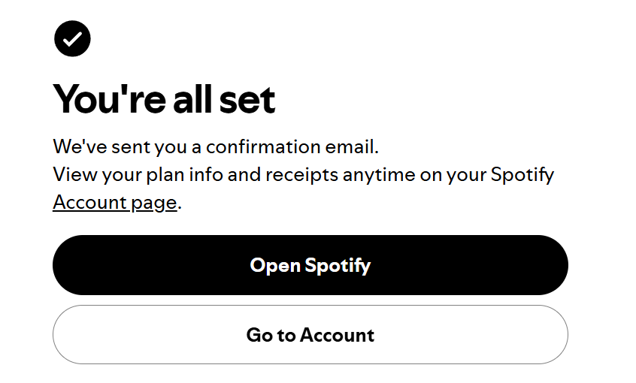Click the round tick icon at top left
The height and width of the screenshot is (383, 636).
[72, 38]
